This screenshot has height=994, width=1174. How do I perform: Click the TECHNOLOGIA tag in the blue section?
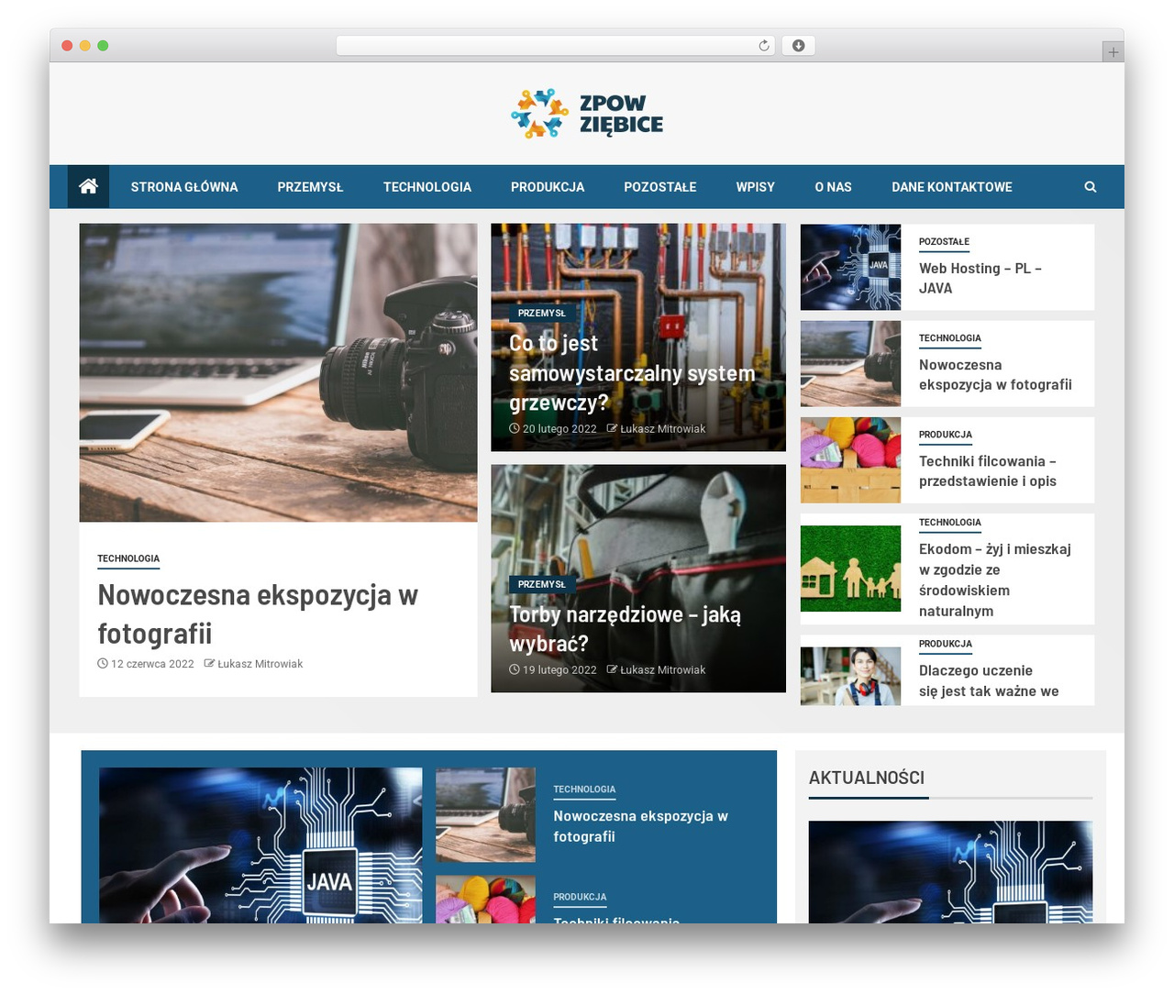coord(584,790)
